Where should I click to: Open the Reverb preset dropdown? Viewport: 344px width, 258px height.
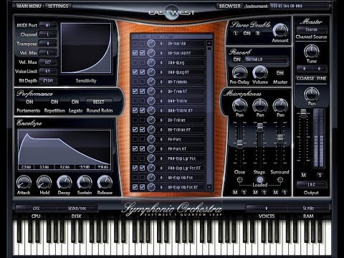click(266, 59)
